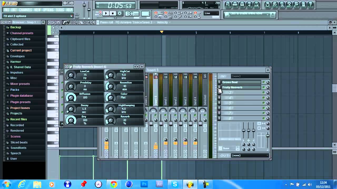The image size is (337, 189).
Task: Open Photoshop from the taskbar
Action: tap(144, 184)
